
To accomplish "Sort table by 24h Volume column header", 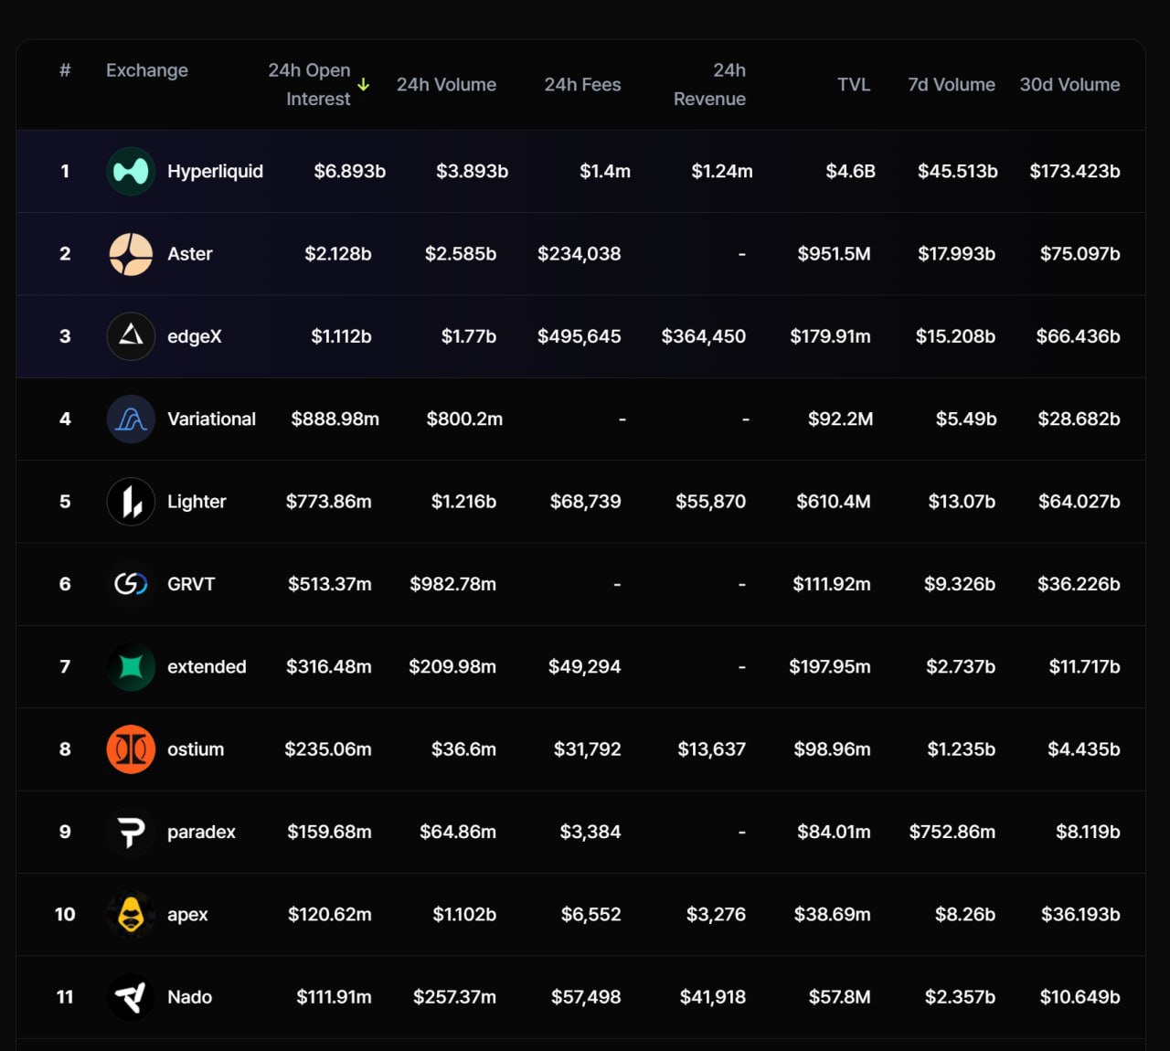I will 446,85.
